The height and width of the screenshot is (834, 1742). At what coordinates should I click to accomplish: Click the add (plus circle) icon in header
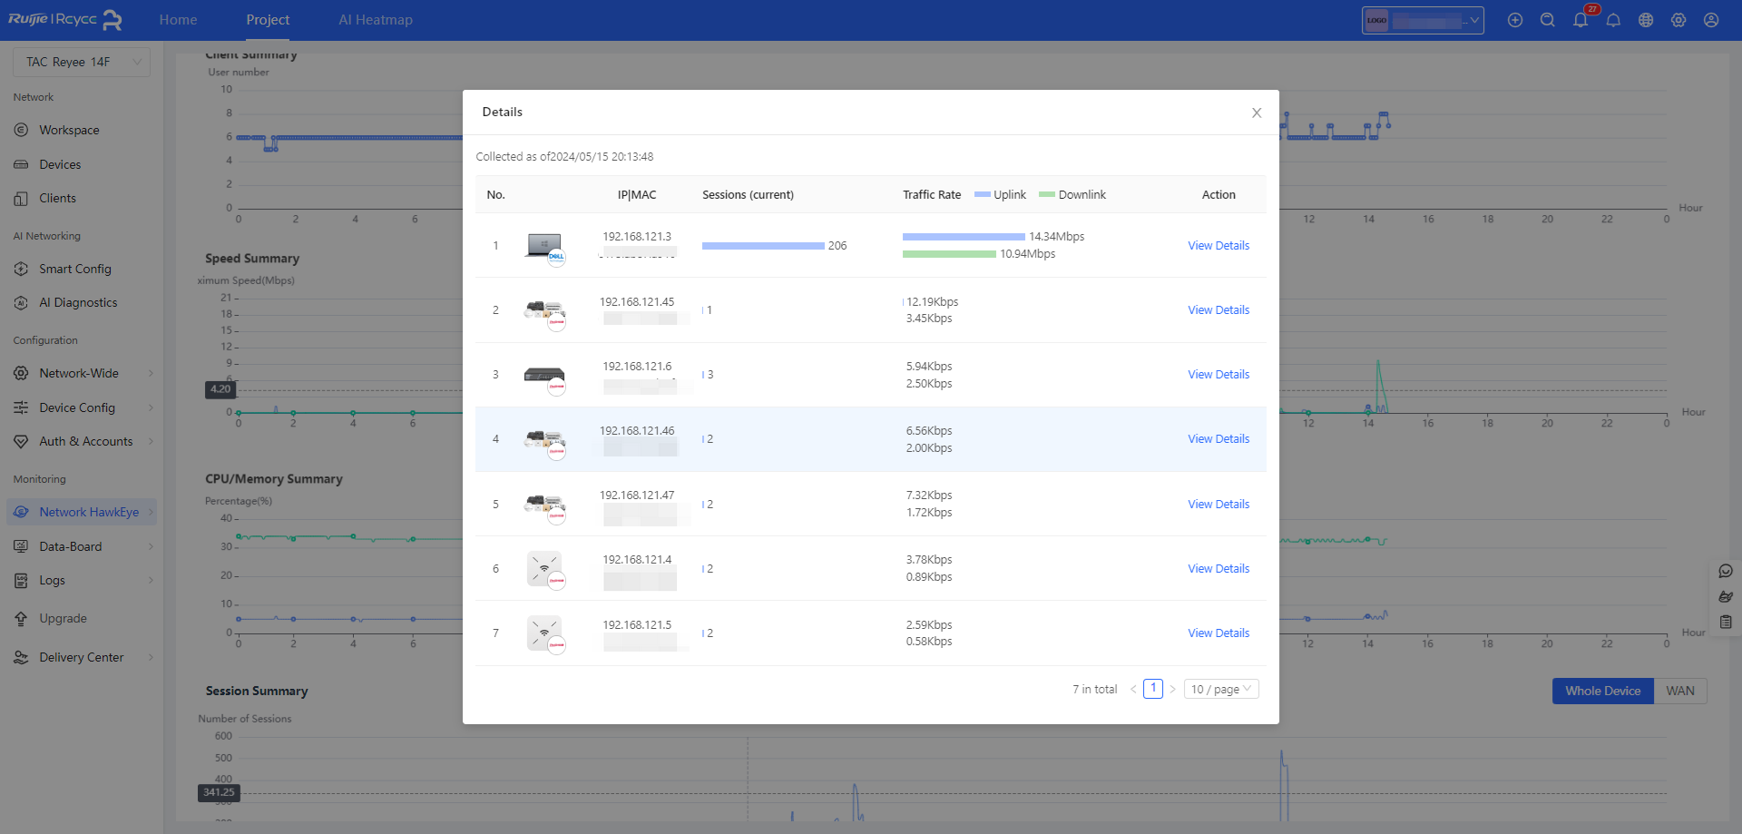pyautogui.click(x=1515, y=20)
